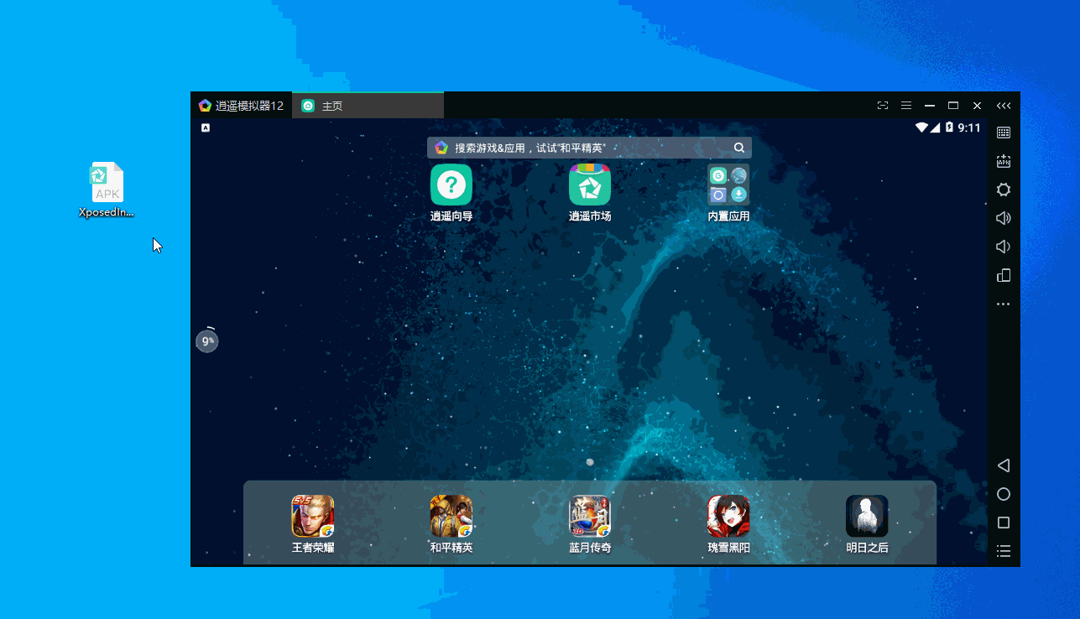Click the search magnifier button

(739, 148)
